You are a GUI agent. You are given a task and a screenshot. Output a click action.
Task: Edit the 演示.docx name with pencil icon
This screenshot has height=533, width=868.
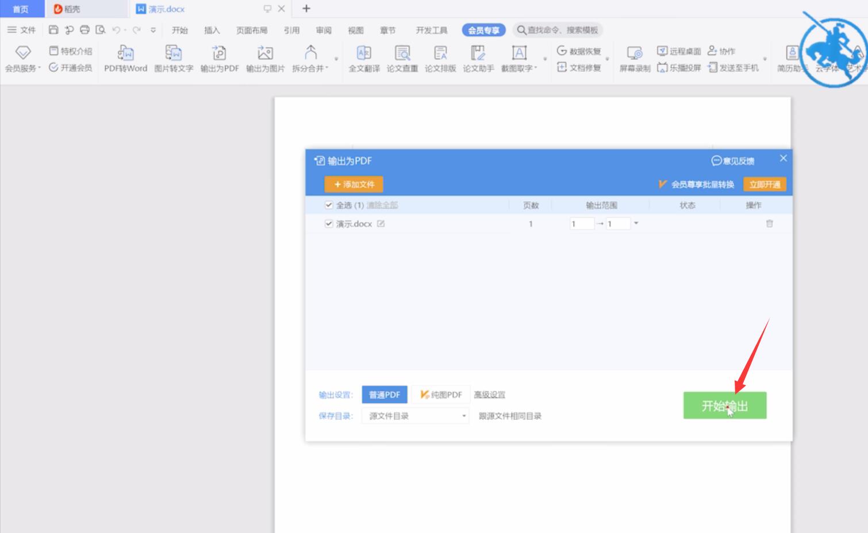pyautogui.click(x=381, y=223)
